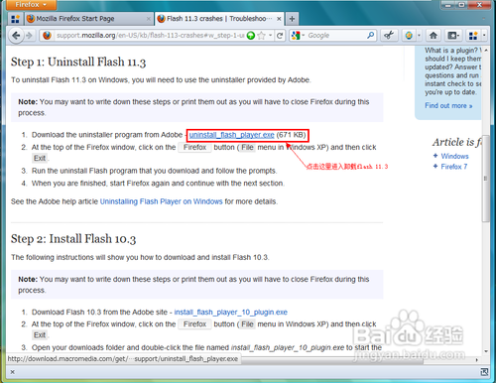Open the address bar history dropdown

[x=270, y=36]
